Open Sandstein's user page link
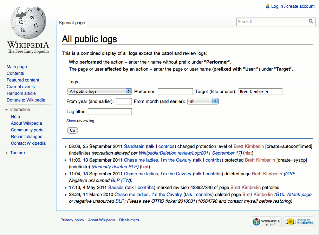 click(x=134, y=146)
